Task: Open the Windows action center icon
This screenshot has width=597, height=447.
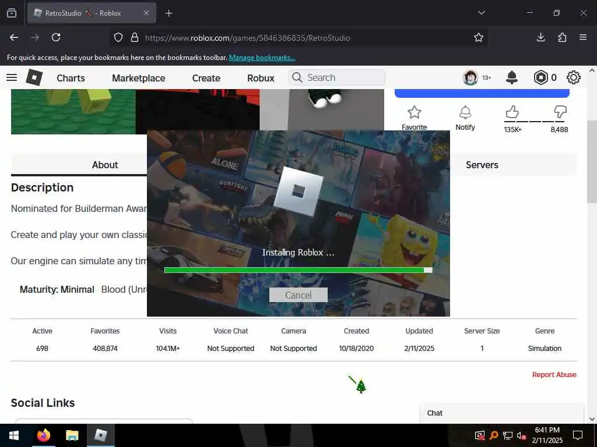Action: tap(578, 435)
